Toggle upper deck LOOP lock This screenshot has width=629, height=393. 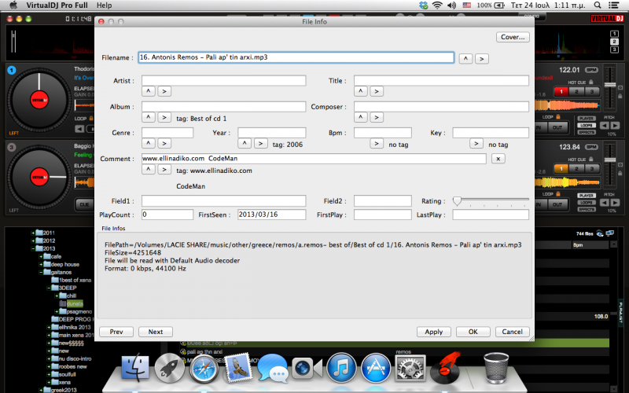pyautogui.click(x=558, y=116)
